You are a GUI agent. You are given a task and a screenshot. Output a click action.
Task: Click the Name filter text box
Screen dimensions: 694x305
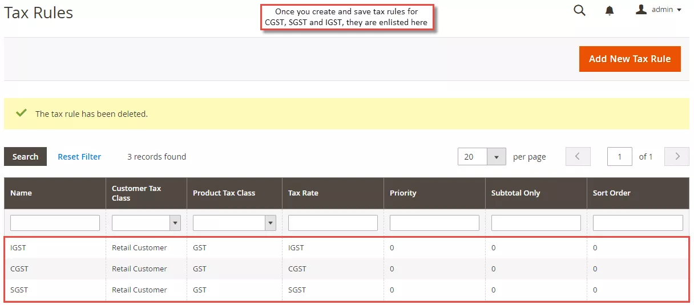(x=55, y=223)
